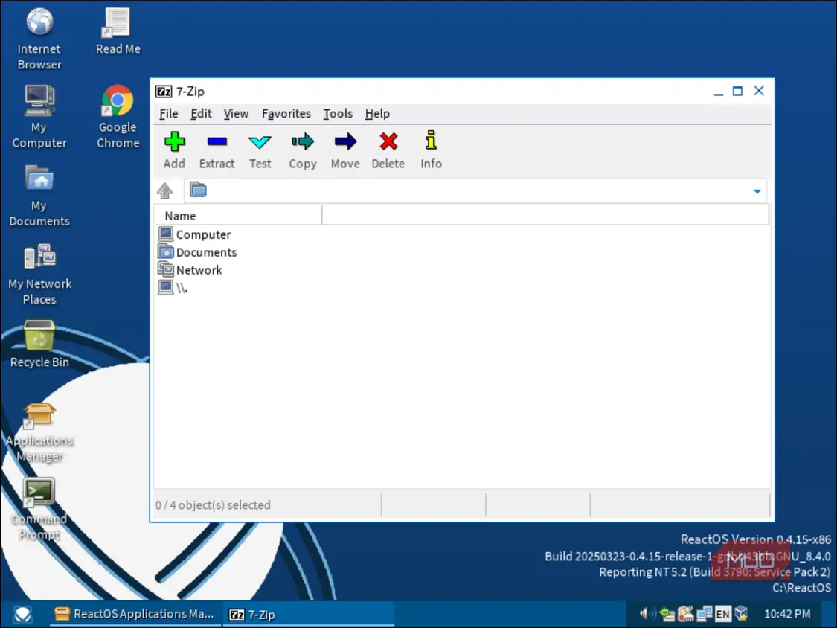Open the ReactOS Start menu button
The image size is (837, 628).
pyautogui.click(x=22, y=615)
